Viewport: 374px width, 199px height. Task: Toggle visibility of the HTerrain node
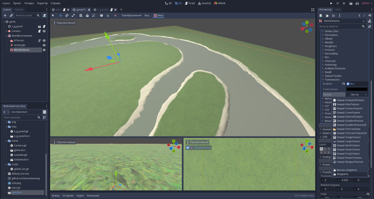pyautogui.click(x=44, y=40)
